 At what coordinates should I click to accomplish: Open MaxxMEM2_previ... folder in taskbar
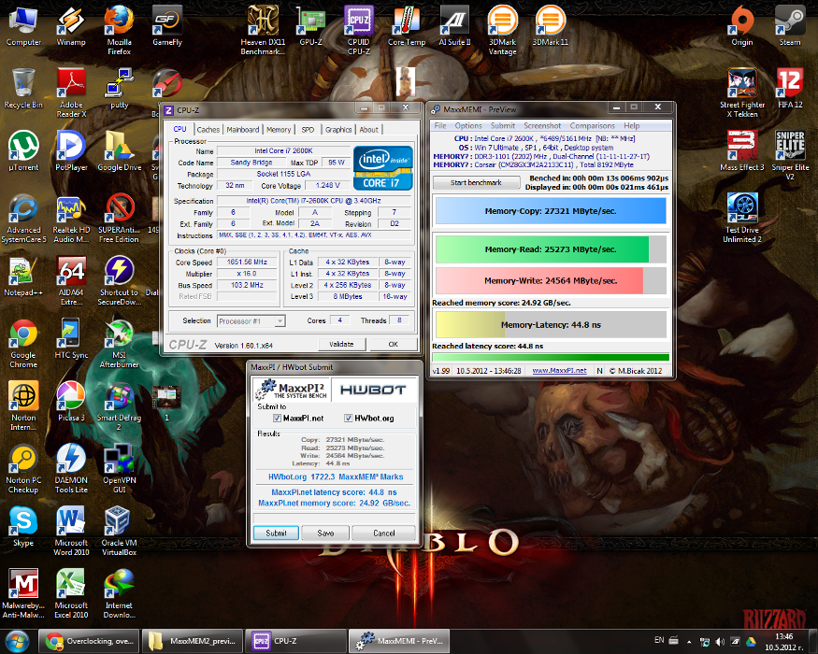click(192, 641)
